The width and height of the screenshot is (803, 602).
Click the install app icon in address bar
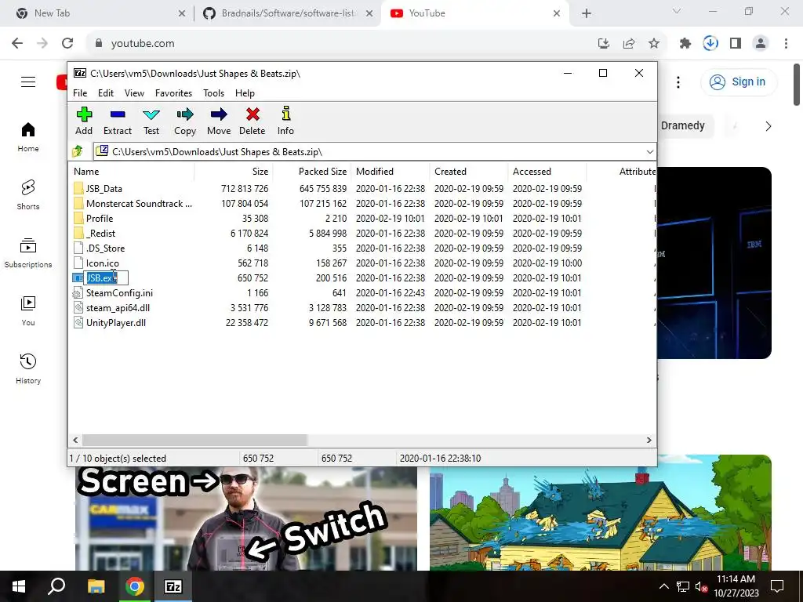pyautogui.click(x=604, y=44)
